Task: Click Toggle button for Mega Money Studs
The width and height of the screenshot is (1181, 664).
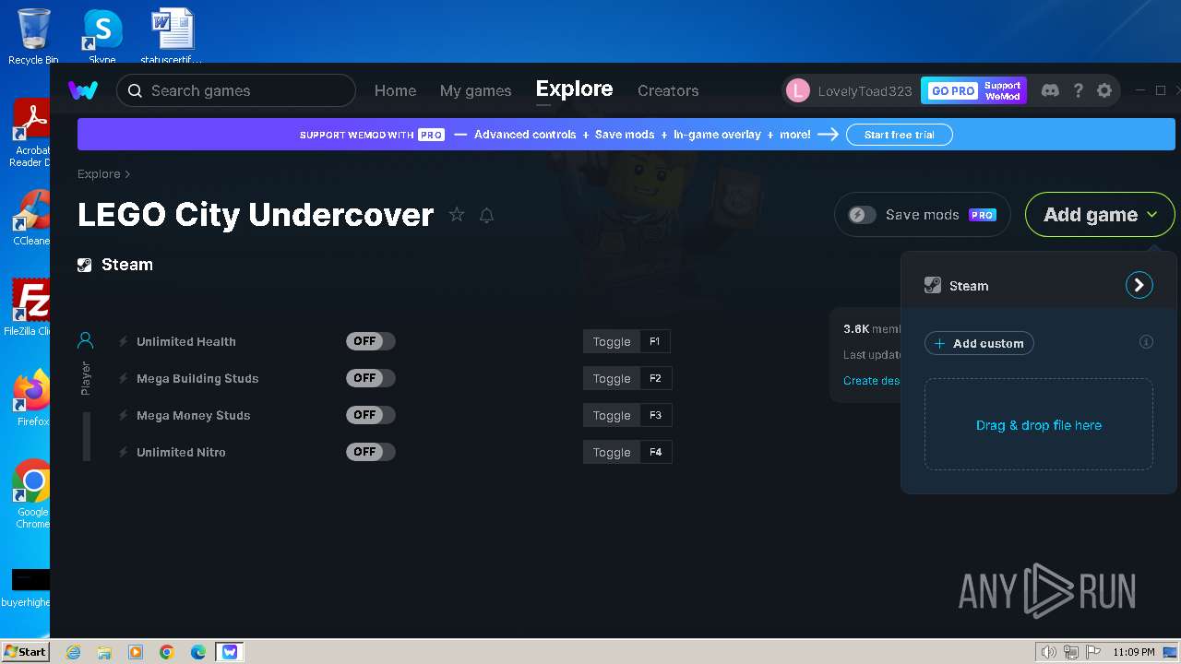Action: click(x=611, y=415)
